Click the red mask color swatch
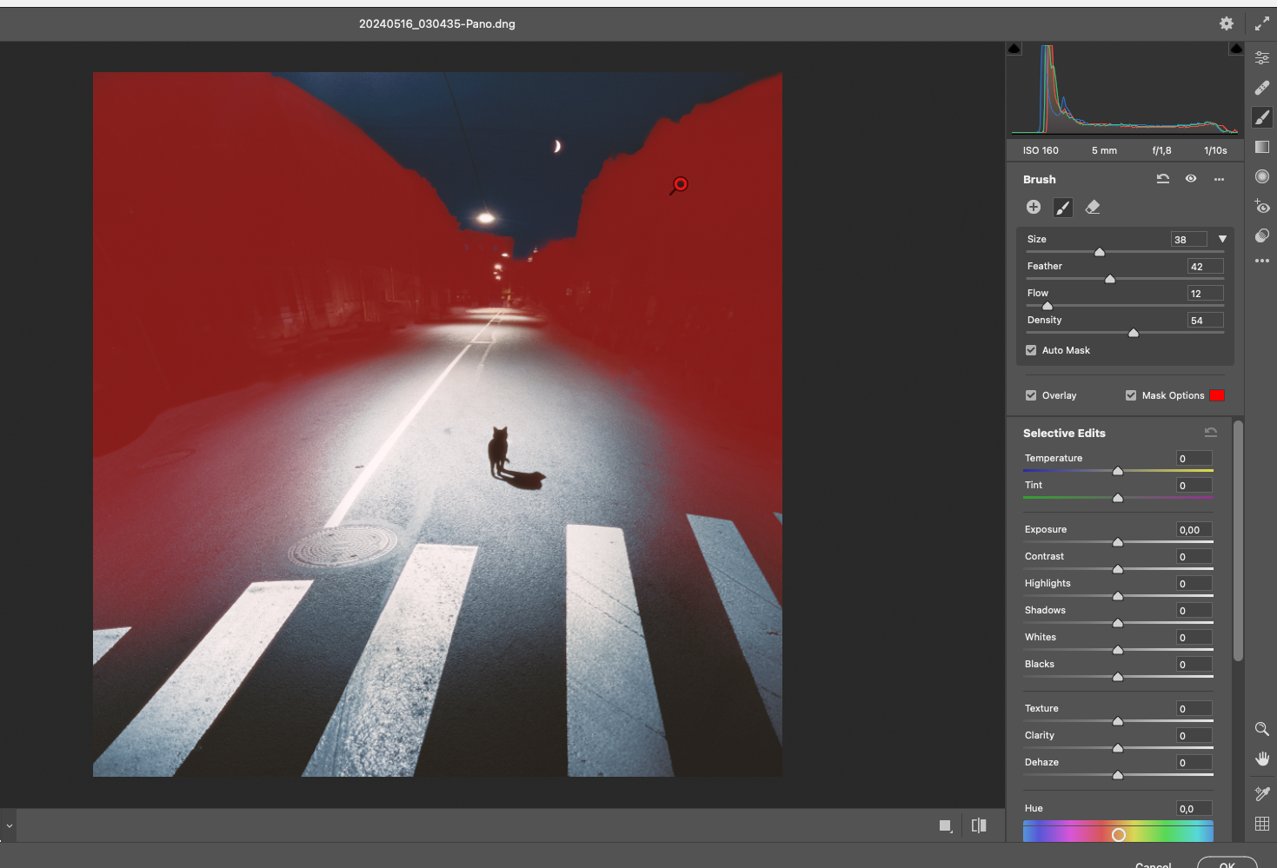This screenshot has height=868, width=1277. (1216, 395)
